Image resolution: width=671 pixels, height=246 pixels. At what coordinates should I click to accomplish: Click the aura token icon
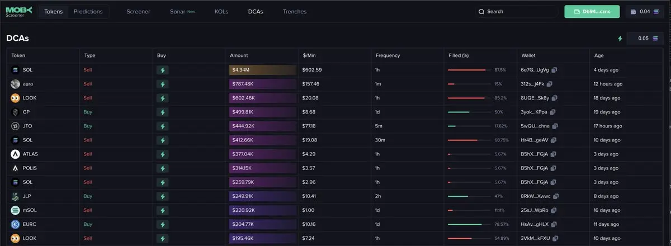point(15,84)
